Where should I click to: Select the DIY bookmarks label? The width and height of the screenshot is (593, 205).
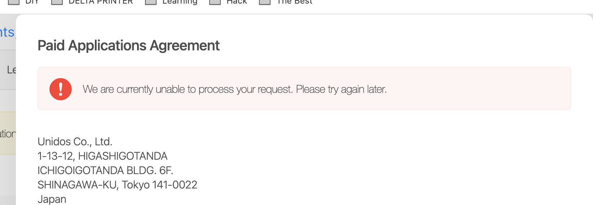(32, 2)
